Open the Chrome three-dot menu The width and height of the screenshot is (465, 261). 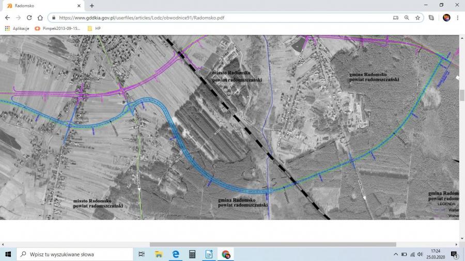click(x=458, y=18)
